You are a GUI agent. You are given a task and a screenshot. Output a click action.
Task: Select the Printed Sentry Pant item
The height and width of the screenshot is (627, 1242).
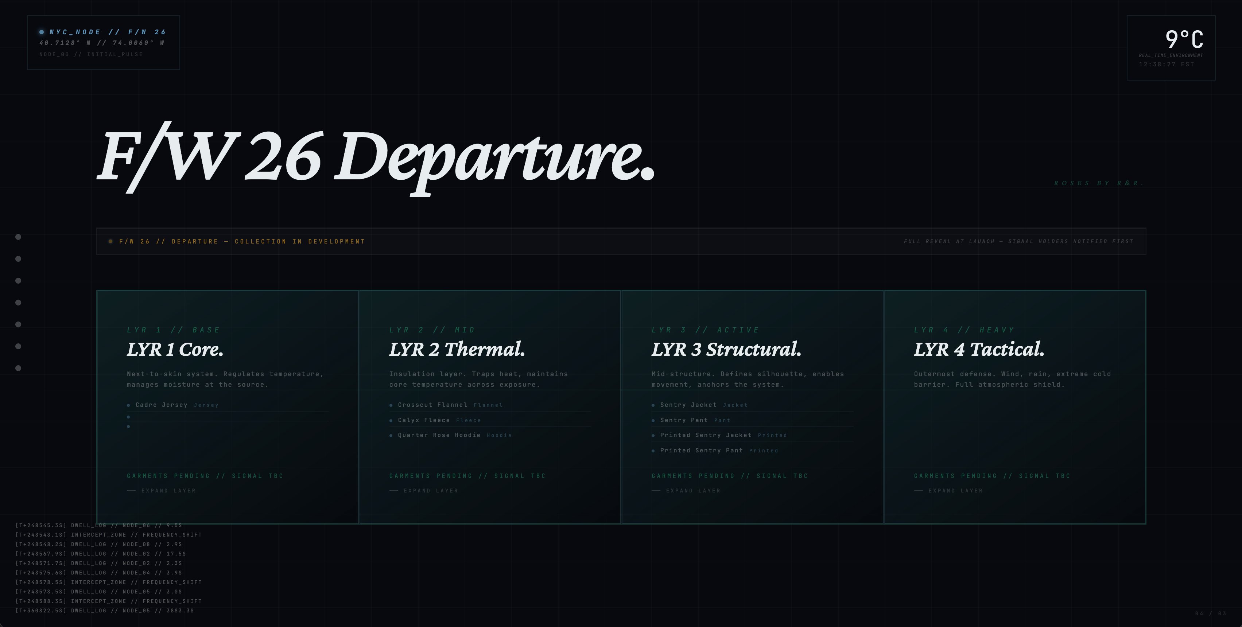click(702, 451)
